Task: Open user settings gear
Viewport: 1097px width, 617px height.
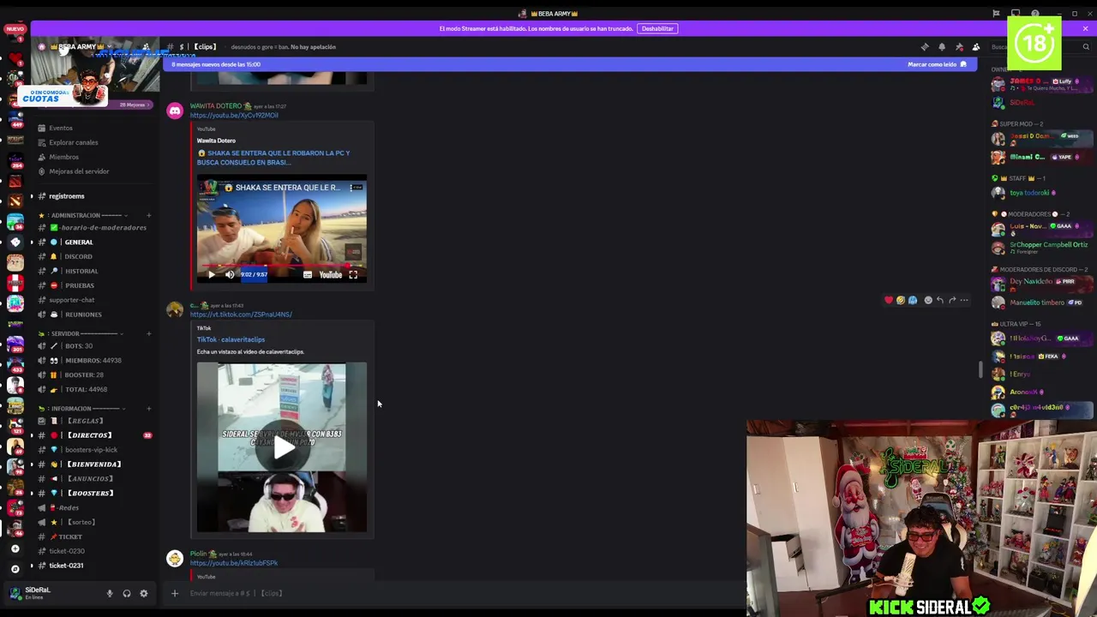Action: [x=143, y=593]
